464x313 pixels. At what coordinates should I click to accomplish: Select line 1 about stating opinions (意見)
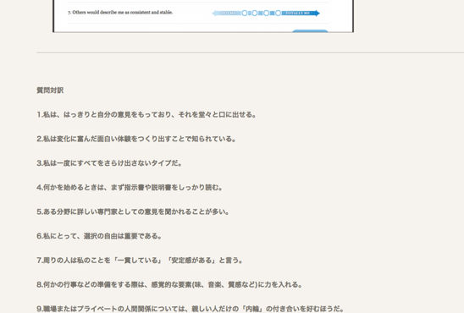pyautogui.click(x=146, y=115)
